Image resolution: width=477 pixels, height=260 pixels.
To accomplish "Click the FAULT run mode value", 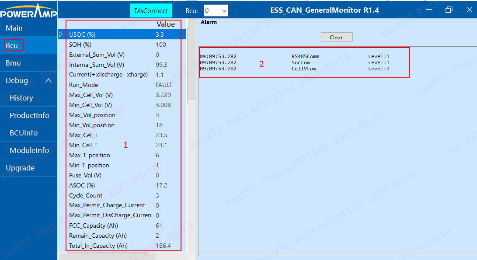I will 164,85.
